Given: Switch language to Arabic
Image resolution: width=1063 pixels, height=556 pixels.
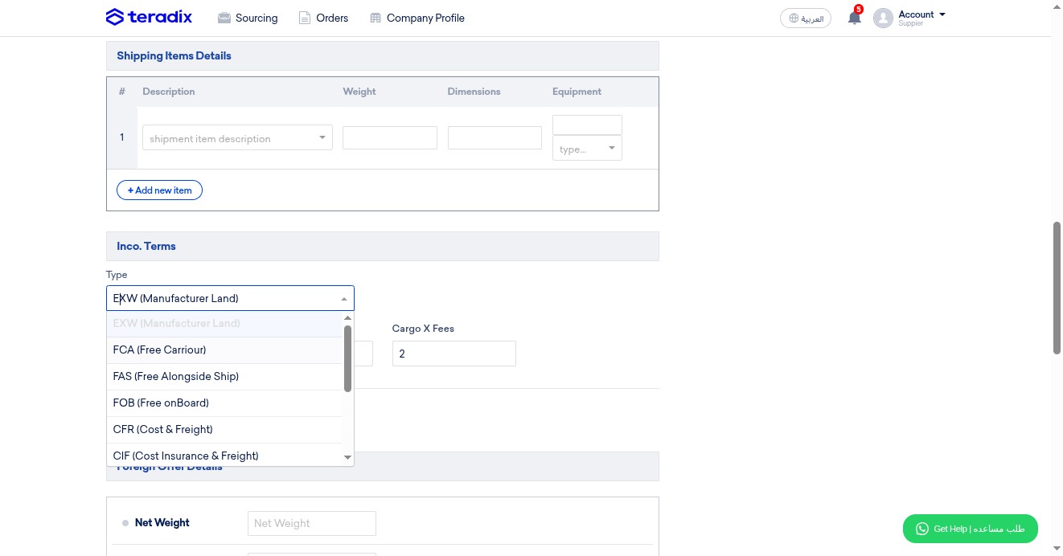Looking at the screenshot, I should click(x=806, y=18).
